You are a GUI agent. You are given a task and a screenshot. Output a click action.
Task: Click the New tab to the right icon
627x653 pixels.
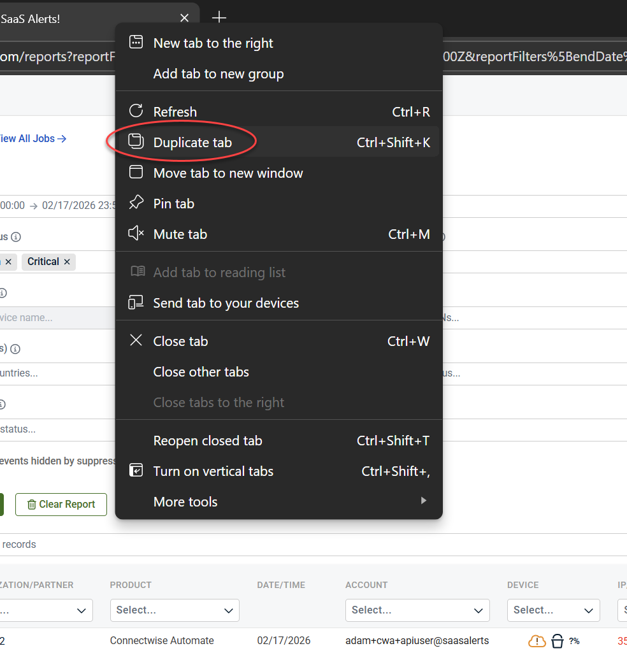(136, 43)
